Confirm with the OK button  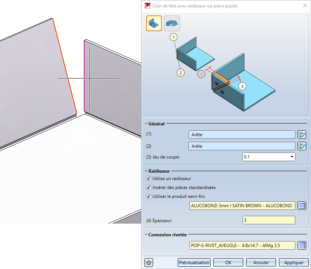pyautogui.click(x=228, y=263)
